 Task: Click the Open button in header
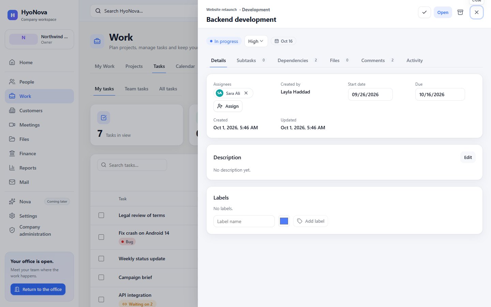point(443,12)
